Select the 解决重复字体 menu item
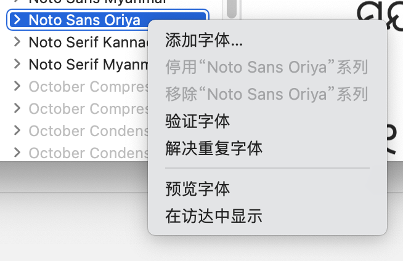This screenshot has width=403, height=261. coord(214,148)
